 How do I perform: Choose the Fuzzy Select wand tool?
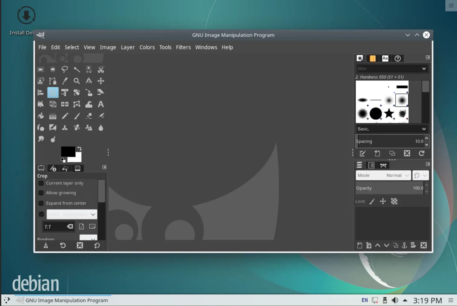coord(77,70)
